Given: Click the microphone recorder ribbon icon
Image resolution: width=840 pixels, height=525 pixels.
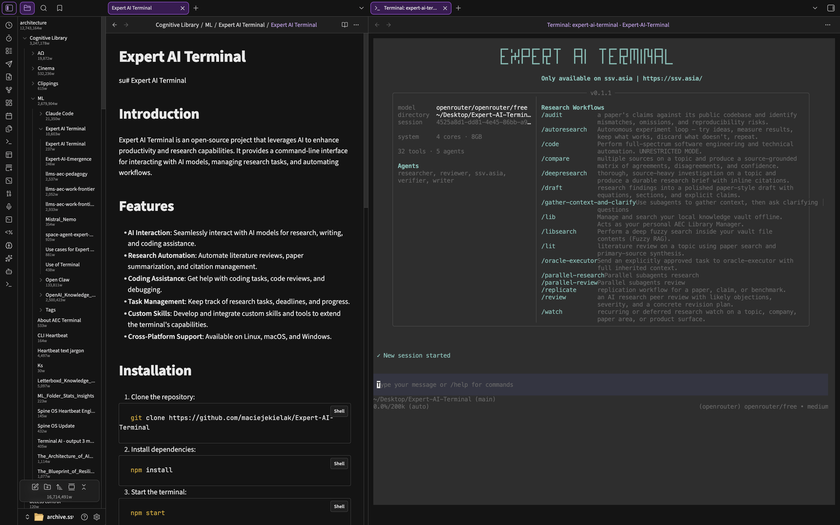Looking at the screenshot, I should pos(8,206).
